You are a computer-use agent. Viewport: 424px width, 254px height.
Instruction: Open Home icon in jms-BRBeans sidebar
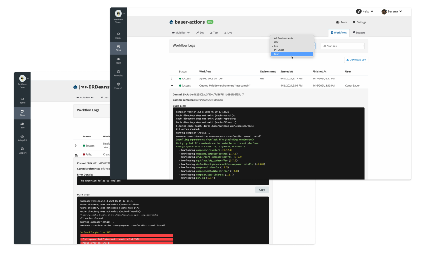22,99
